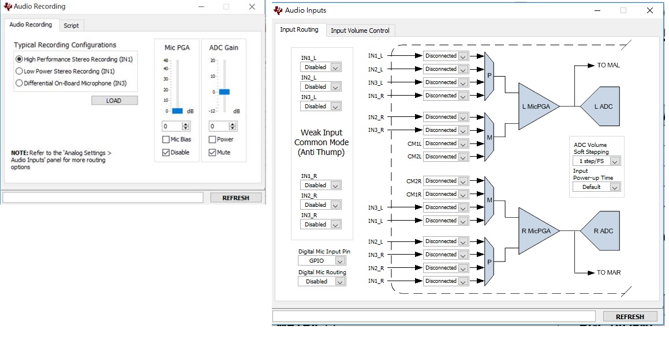The image size is (669, 337).
Task: Minimize the Audio Inputs window
Action: [597, 10]
